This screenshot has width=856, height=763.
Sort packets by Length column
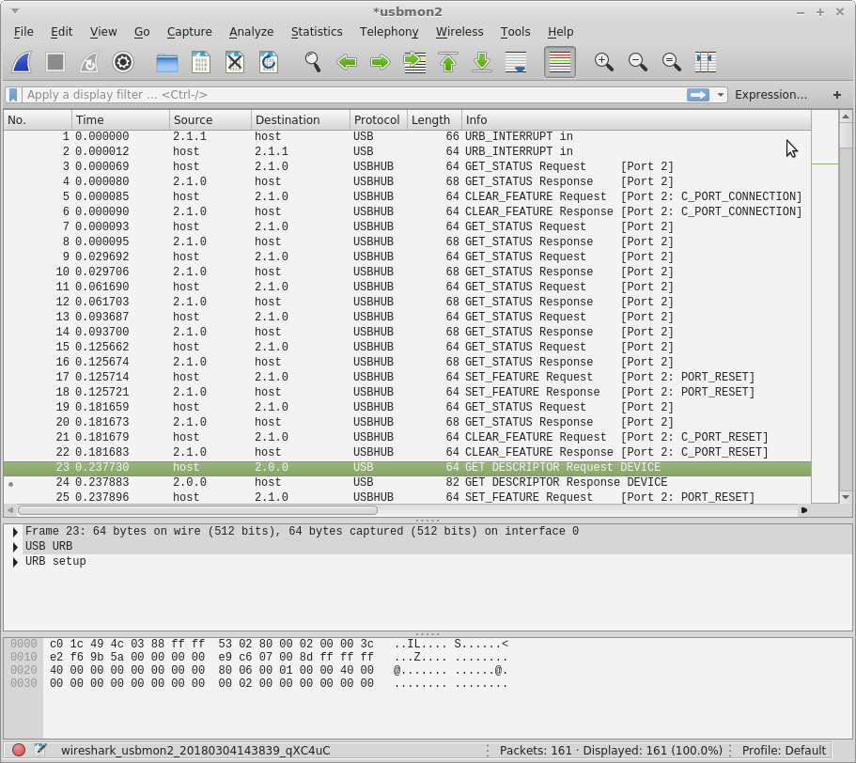(x=434, y=120)
